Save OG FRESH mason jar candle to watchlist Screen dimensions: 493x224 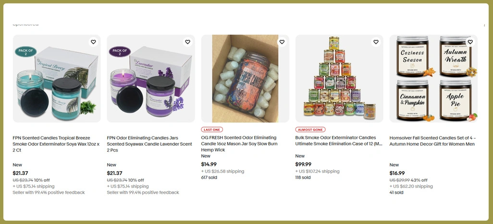coord(282,42)
